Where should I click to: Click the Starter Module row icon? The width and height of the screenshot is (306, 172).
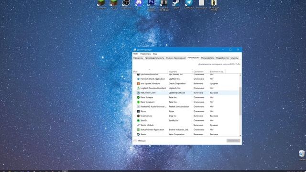138,125
